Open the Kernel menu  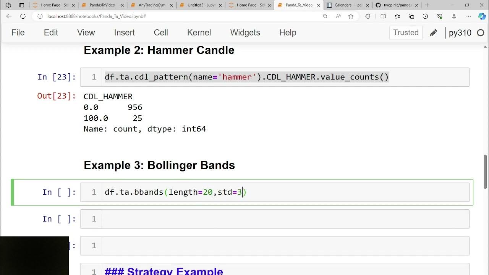(x=199, y=33)
